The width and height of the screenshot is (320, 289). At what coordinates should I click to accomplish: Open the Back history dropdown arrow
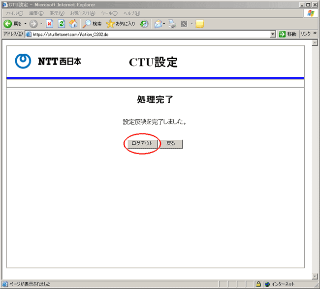point(25,24)
